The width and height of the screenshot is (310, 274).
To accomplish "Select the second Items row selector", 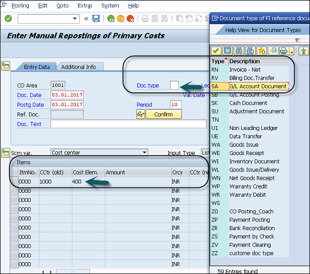I will [x=13, y=191].
